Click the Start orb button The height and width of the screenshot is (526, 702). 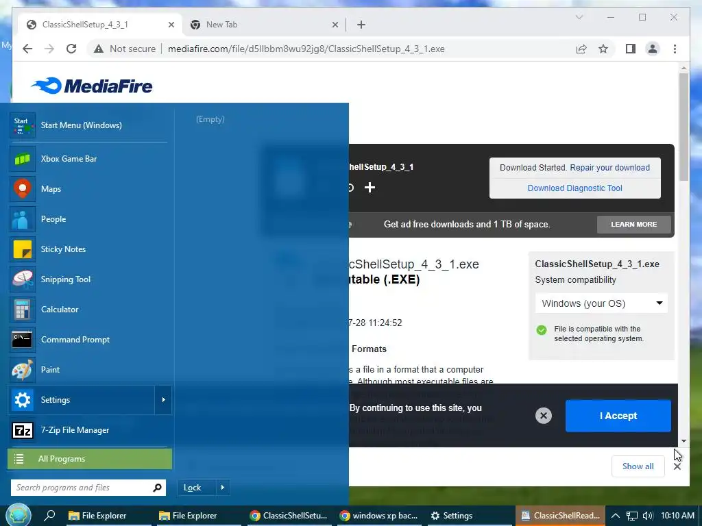coord(19,515)
